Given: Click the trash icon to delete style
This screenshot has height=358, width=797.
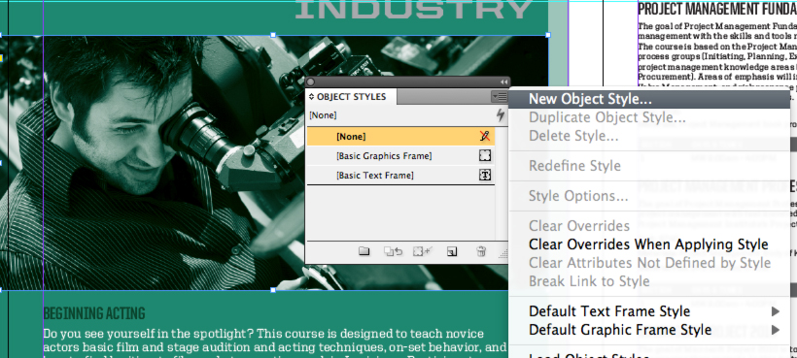Looking at the screenshot, I should point(481,251).
